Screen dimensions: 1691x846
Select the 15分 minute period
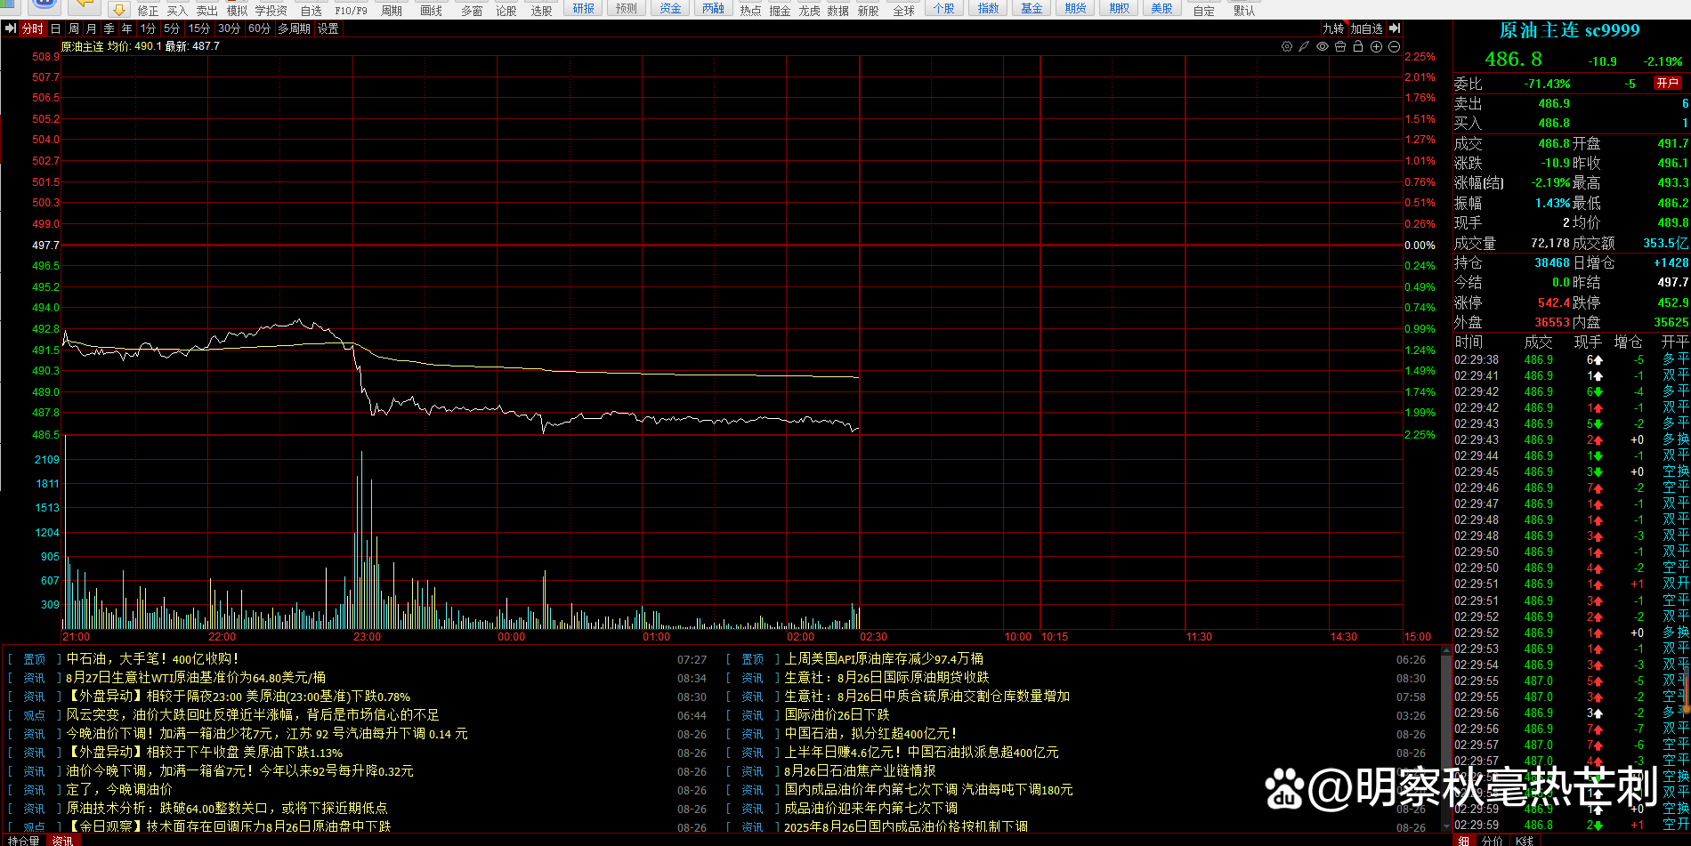tap(199, 28)
